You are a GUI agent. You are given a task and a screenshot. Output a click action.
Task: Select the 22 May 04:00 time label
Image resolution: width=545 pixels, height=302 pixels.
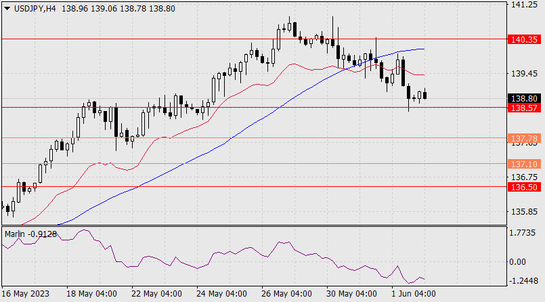click(x=156, y=294)
